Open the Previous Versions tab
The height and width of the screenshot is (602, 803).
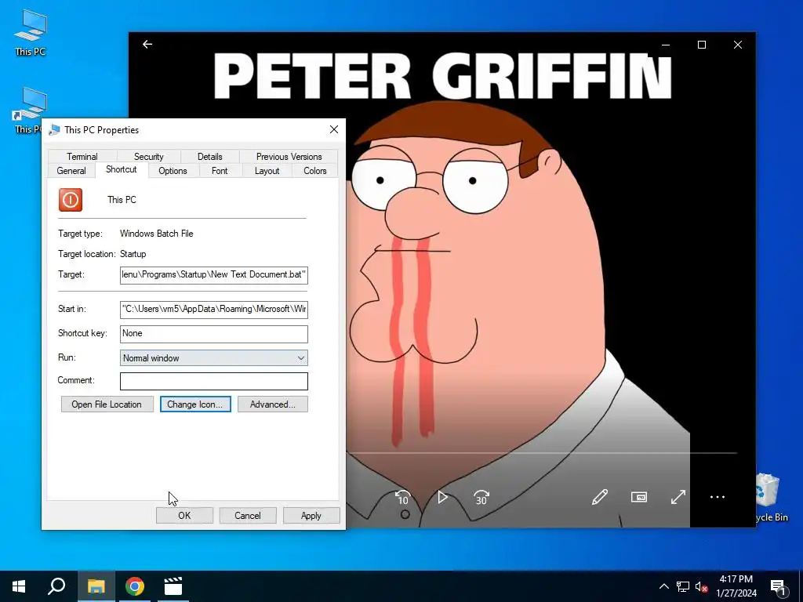point(289,157)
